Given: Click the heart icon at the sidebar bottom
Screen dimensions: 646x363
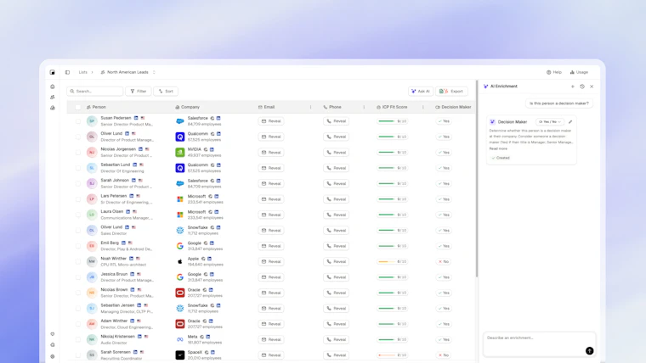Looking at the screenshot, I should [53, 334].
